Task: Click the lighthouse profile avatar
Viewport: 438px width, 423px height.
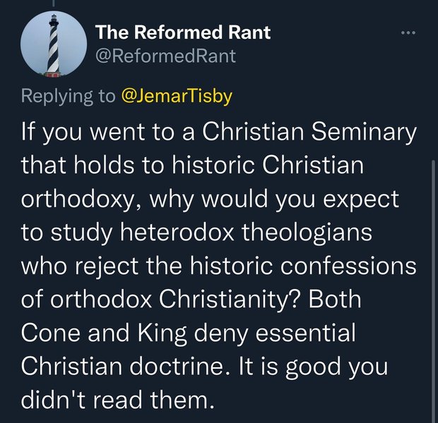Action: pos(53,46)
